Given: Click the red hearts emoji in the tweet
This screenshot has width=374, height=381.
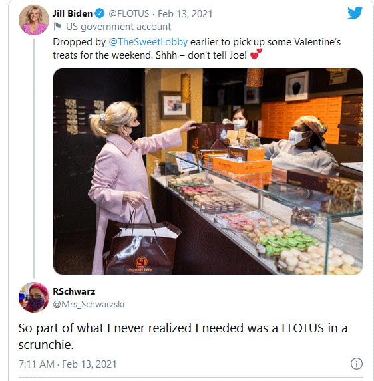Looking at the screenshot, I should coord(256,54).
